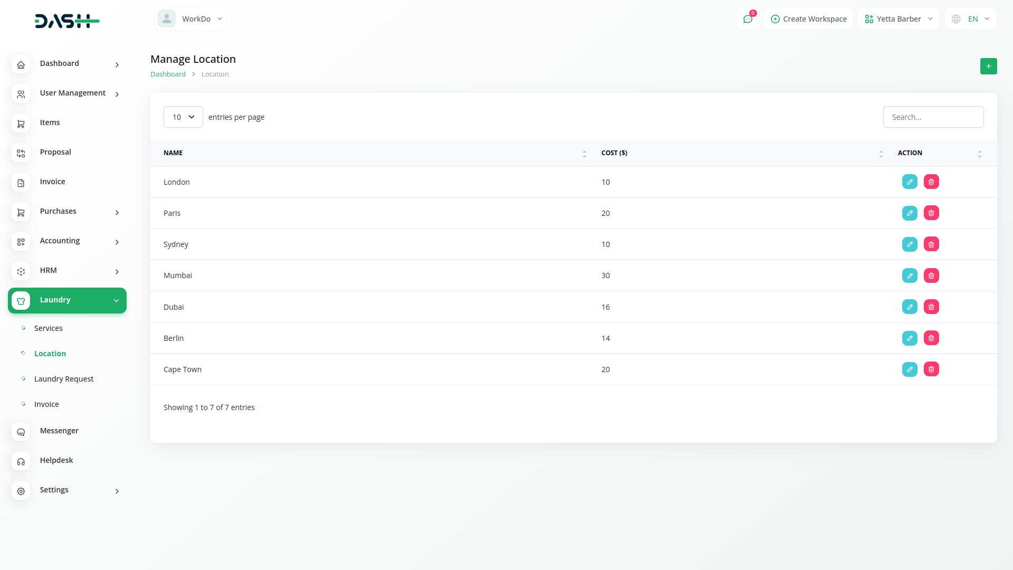Click the delete icon for Paris
This screenshot has height=570, width=1013.
(x=931, y=213)
